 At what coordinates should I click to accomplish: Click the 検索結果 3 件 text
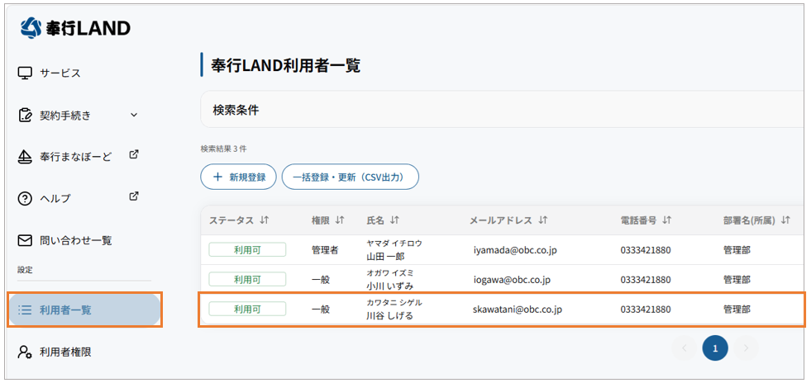(223, 149)
